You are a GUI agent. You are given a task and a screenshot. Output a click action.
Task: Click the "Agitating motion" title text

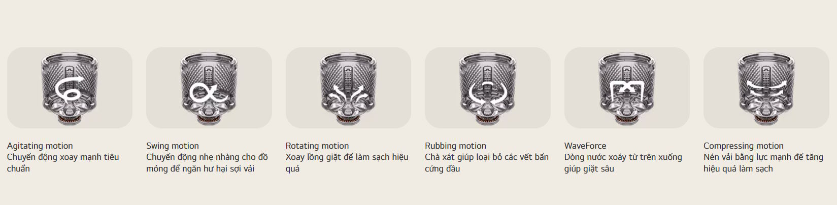[40, 146]
